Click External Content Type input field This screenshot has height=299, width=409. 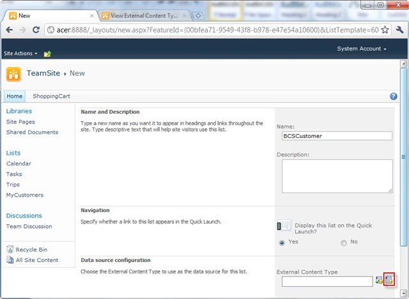tap(327, 282)
